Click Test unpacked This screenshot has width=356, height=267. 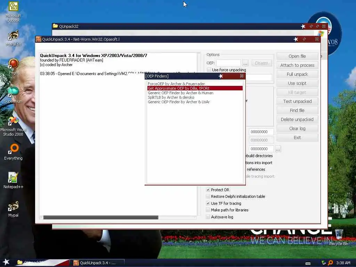(x=297, y=101)
